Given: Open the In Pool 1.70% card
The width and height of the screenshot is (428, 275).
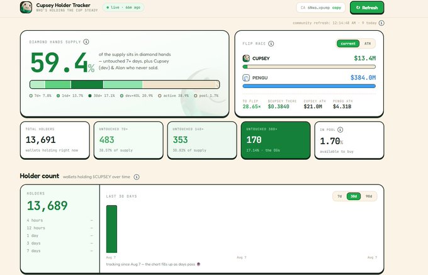Looking at the screenshot, I should click(x=349, y=140).
